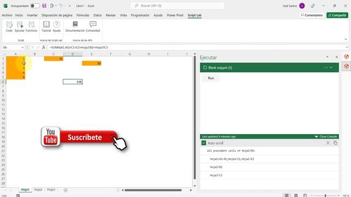This screenshot has width=351, height=197.
Task: Click the horizontal scrollbar thumb
Action: pos(153,190)
